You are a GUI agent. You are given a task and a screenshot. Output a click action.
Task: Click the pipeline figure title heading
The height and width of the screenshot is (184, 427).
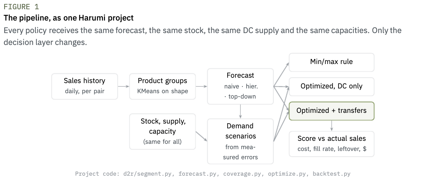[69, 18]
